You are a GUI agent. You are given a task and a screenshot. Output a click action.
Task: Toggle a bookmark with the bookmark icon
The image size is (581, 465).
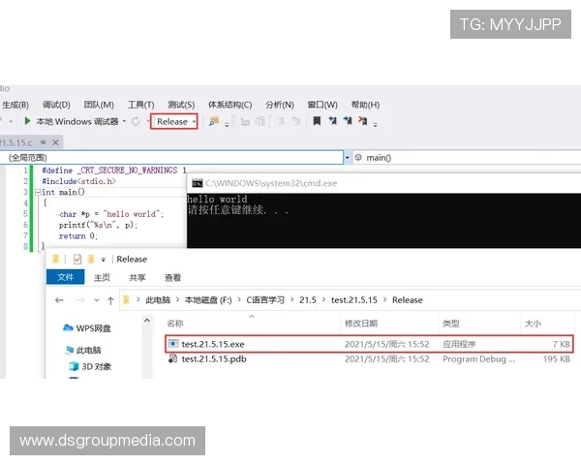pyautogui.click(x=317, y=121)
